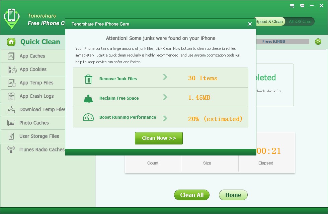Click the Size column label
The height and width of the screenshot is (214, 328).
click(x=207, y=163)
